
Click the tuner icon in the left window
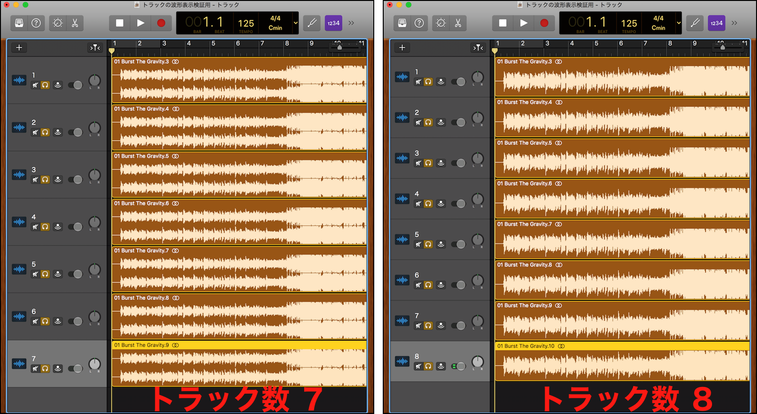312,23
